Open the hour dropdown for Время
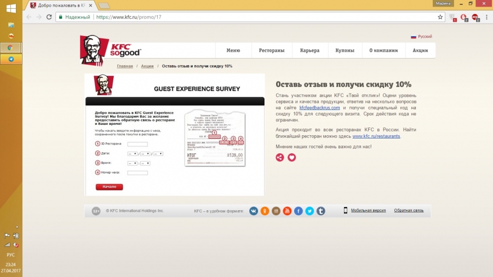 point(132,163)
